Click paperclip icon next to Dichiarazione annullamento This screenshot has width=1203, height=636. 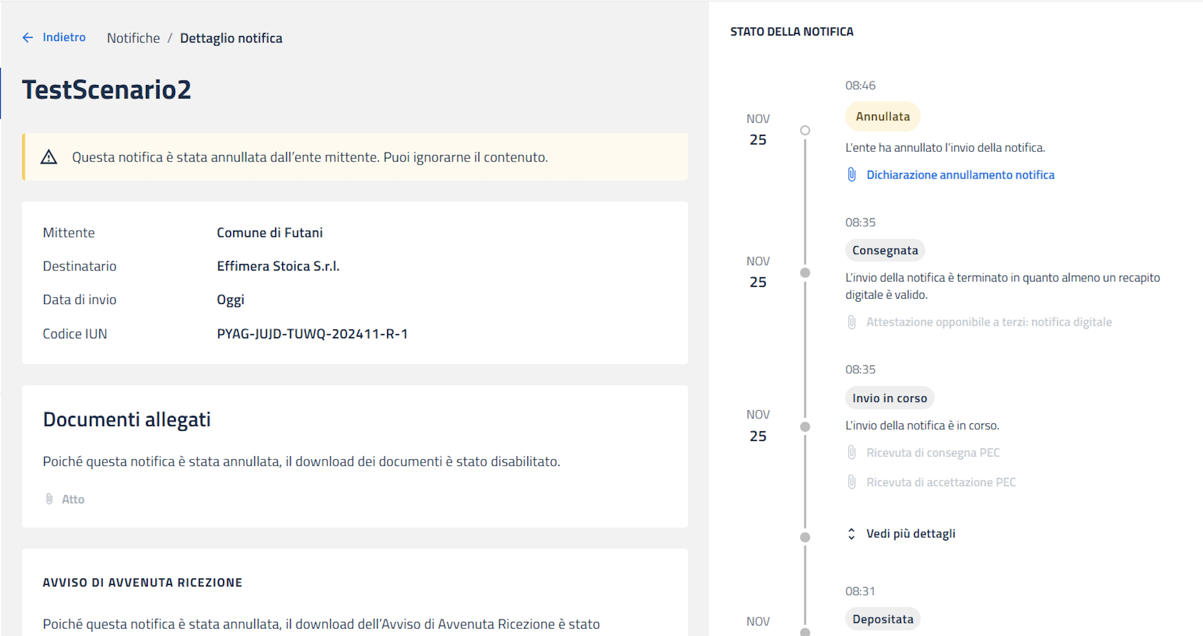coord(852,175)
